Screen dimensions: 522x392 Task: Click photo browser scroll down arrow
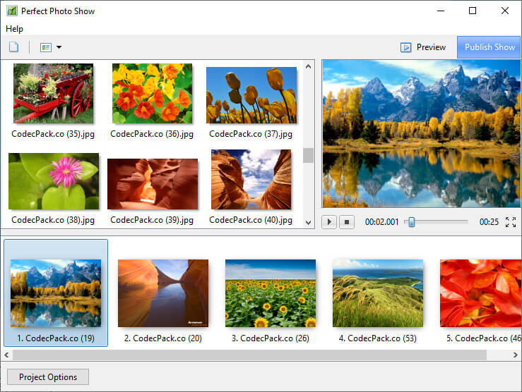point(308,222)
